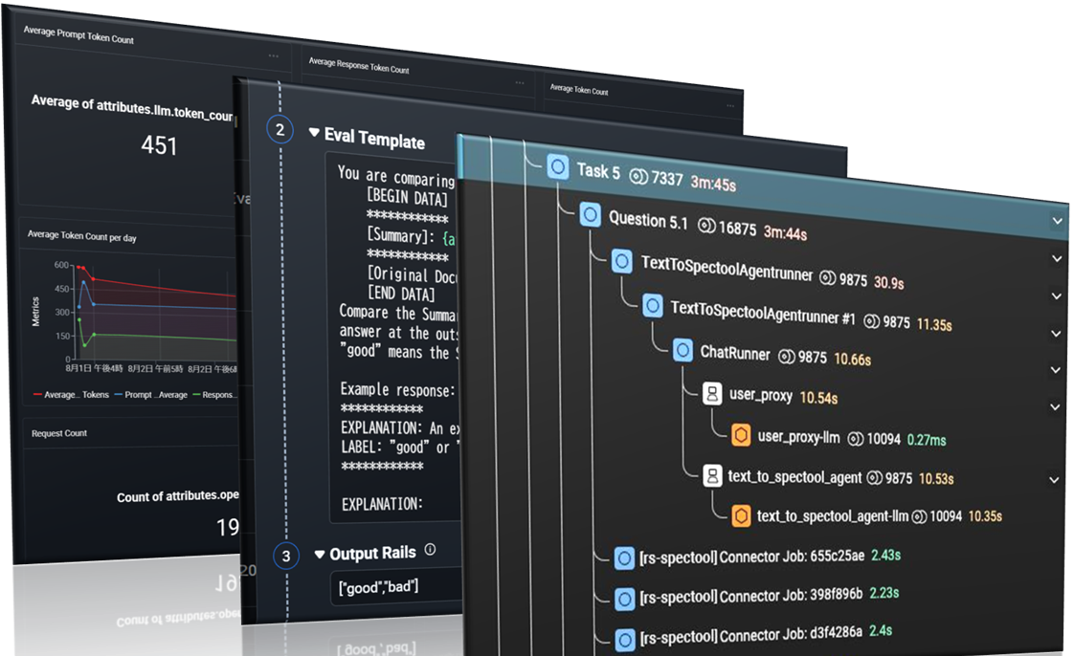The image size is (1074, 656).
Task: Select the ChatRunner chain icon
Action: click(x=682, y=351)
